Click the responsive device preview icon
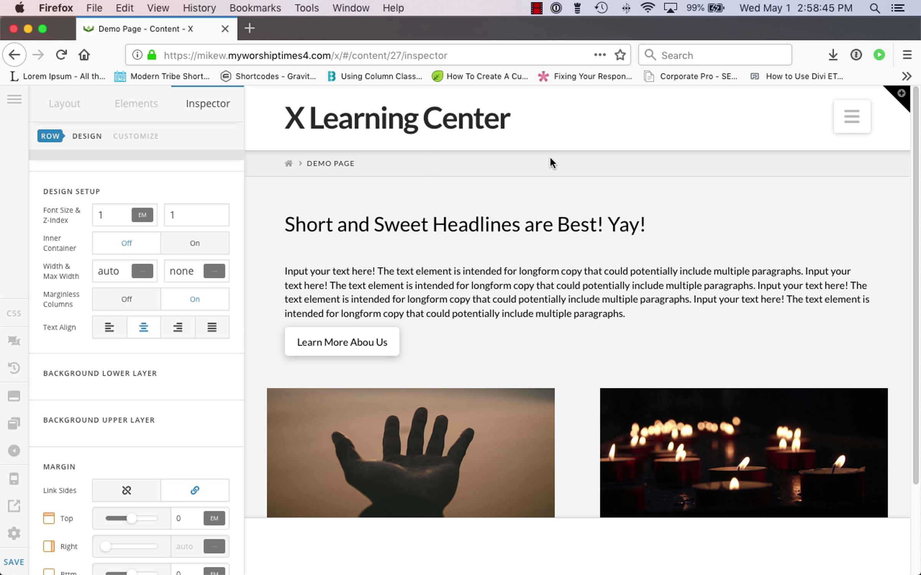The width and height of the screenshot is (921, 575). [x=14, y=479]
